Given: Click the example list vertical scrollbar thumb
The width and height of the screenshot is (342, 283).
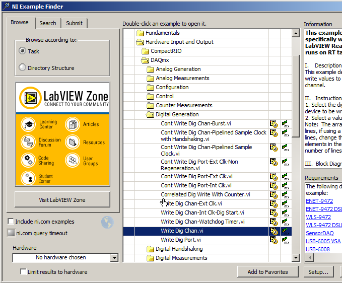Looking at the screenshot, I should tap(296, 96).
